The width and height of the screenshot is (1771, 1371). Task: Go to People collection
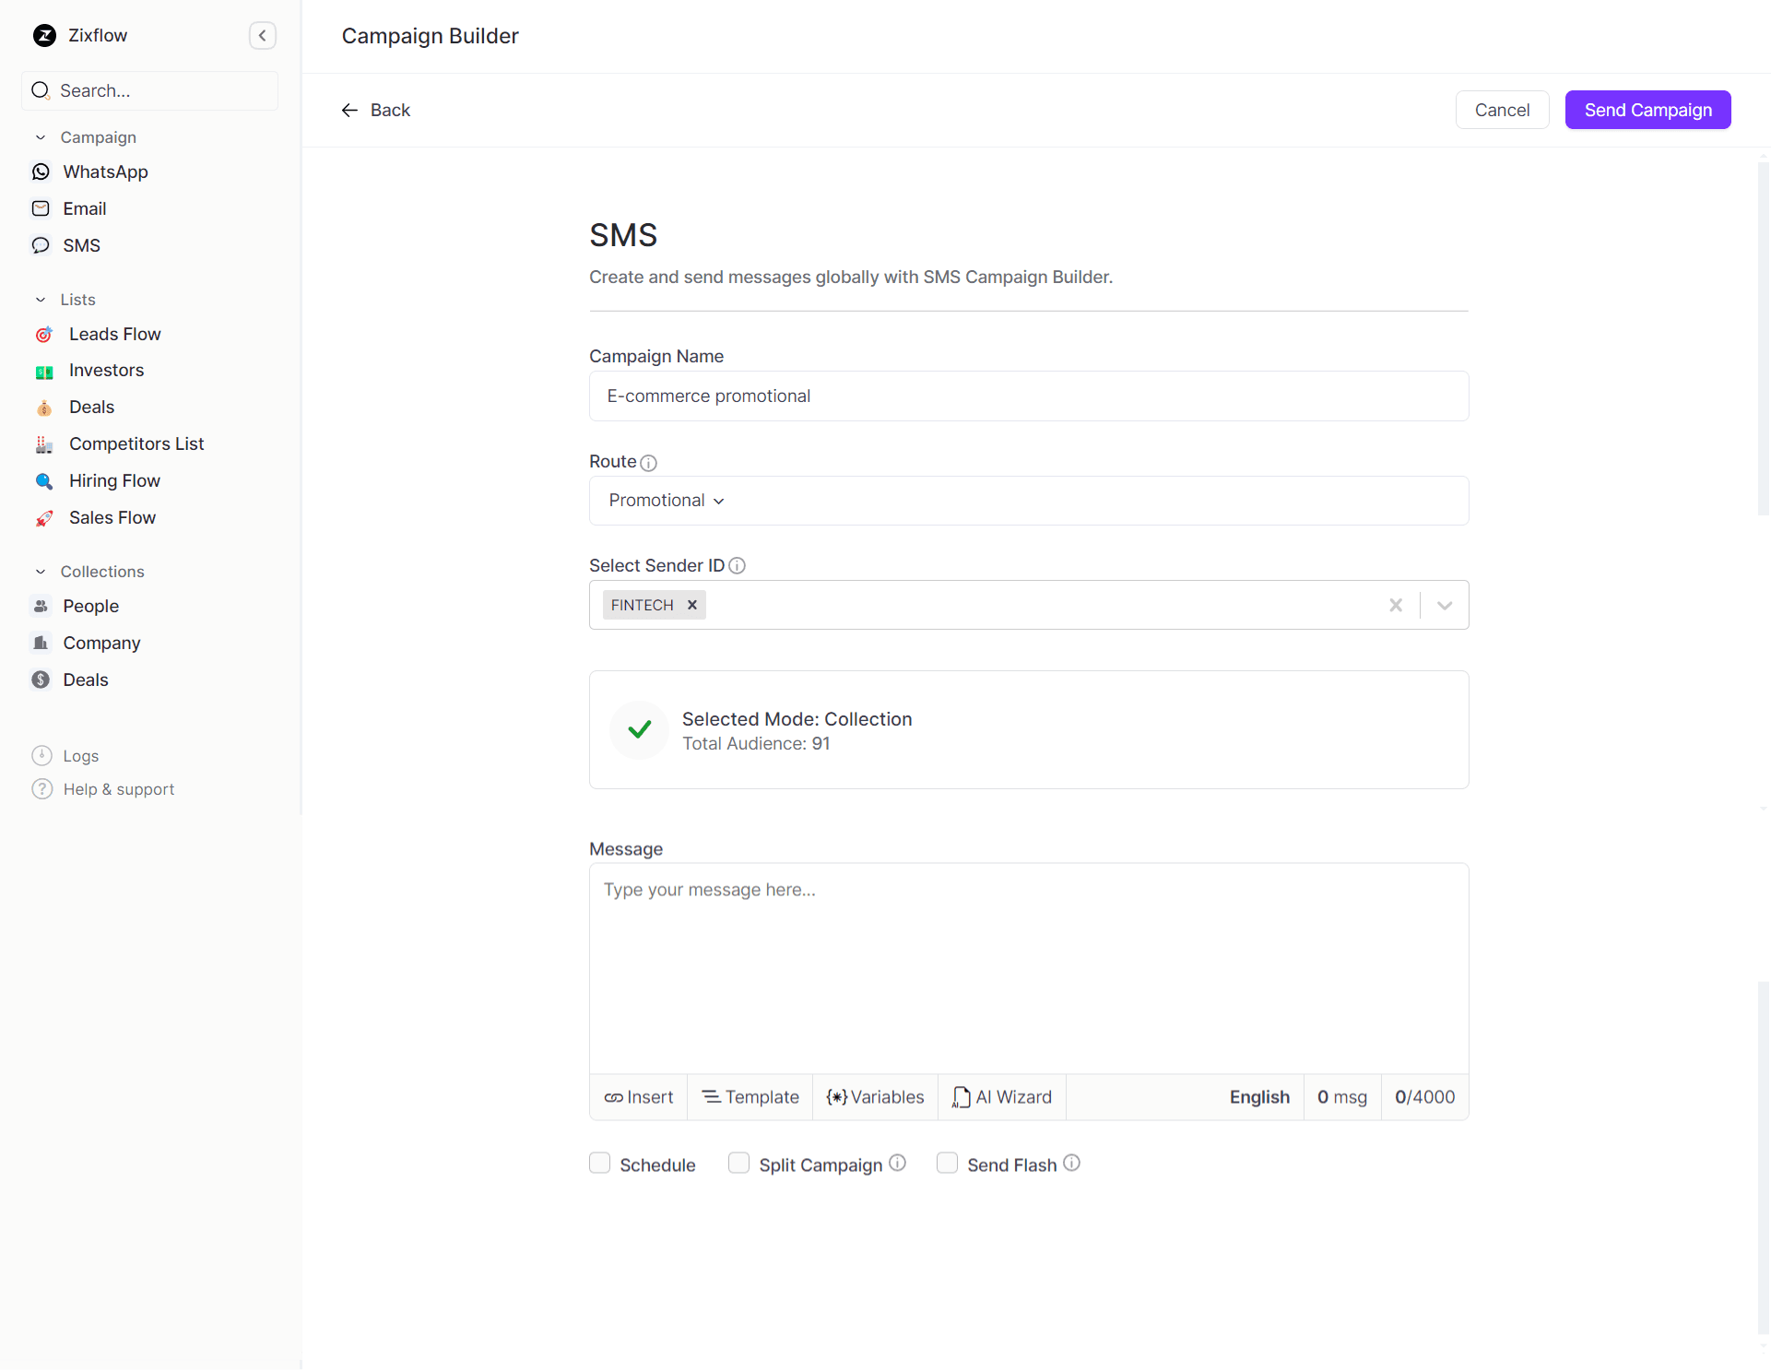pyautogui.click(x=90, y=606)
